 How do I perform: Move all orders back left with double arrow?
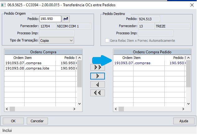97,93
